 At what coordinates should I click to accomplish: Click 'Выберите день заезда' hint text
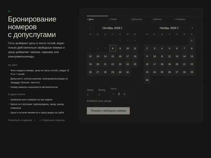99,101
